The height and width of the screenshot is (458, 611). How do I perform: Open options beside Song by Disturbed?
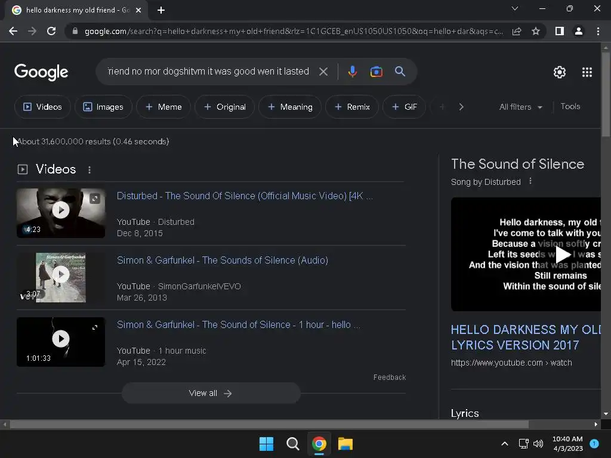pyautogui.click(x=530, y=181)
